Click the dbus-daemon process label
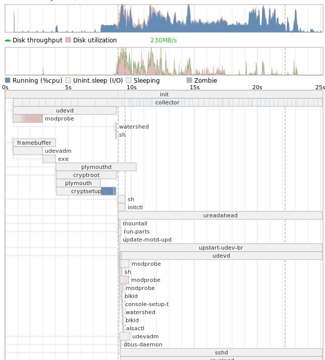Screen dimensions: 325x360 [x=143, y=345]
